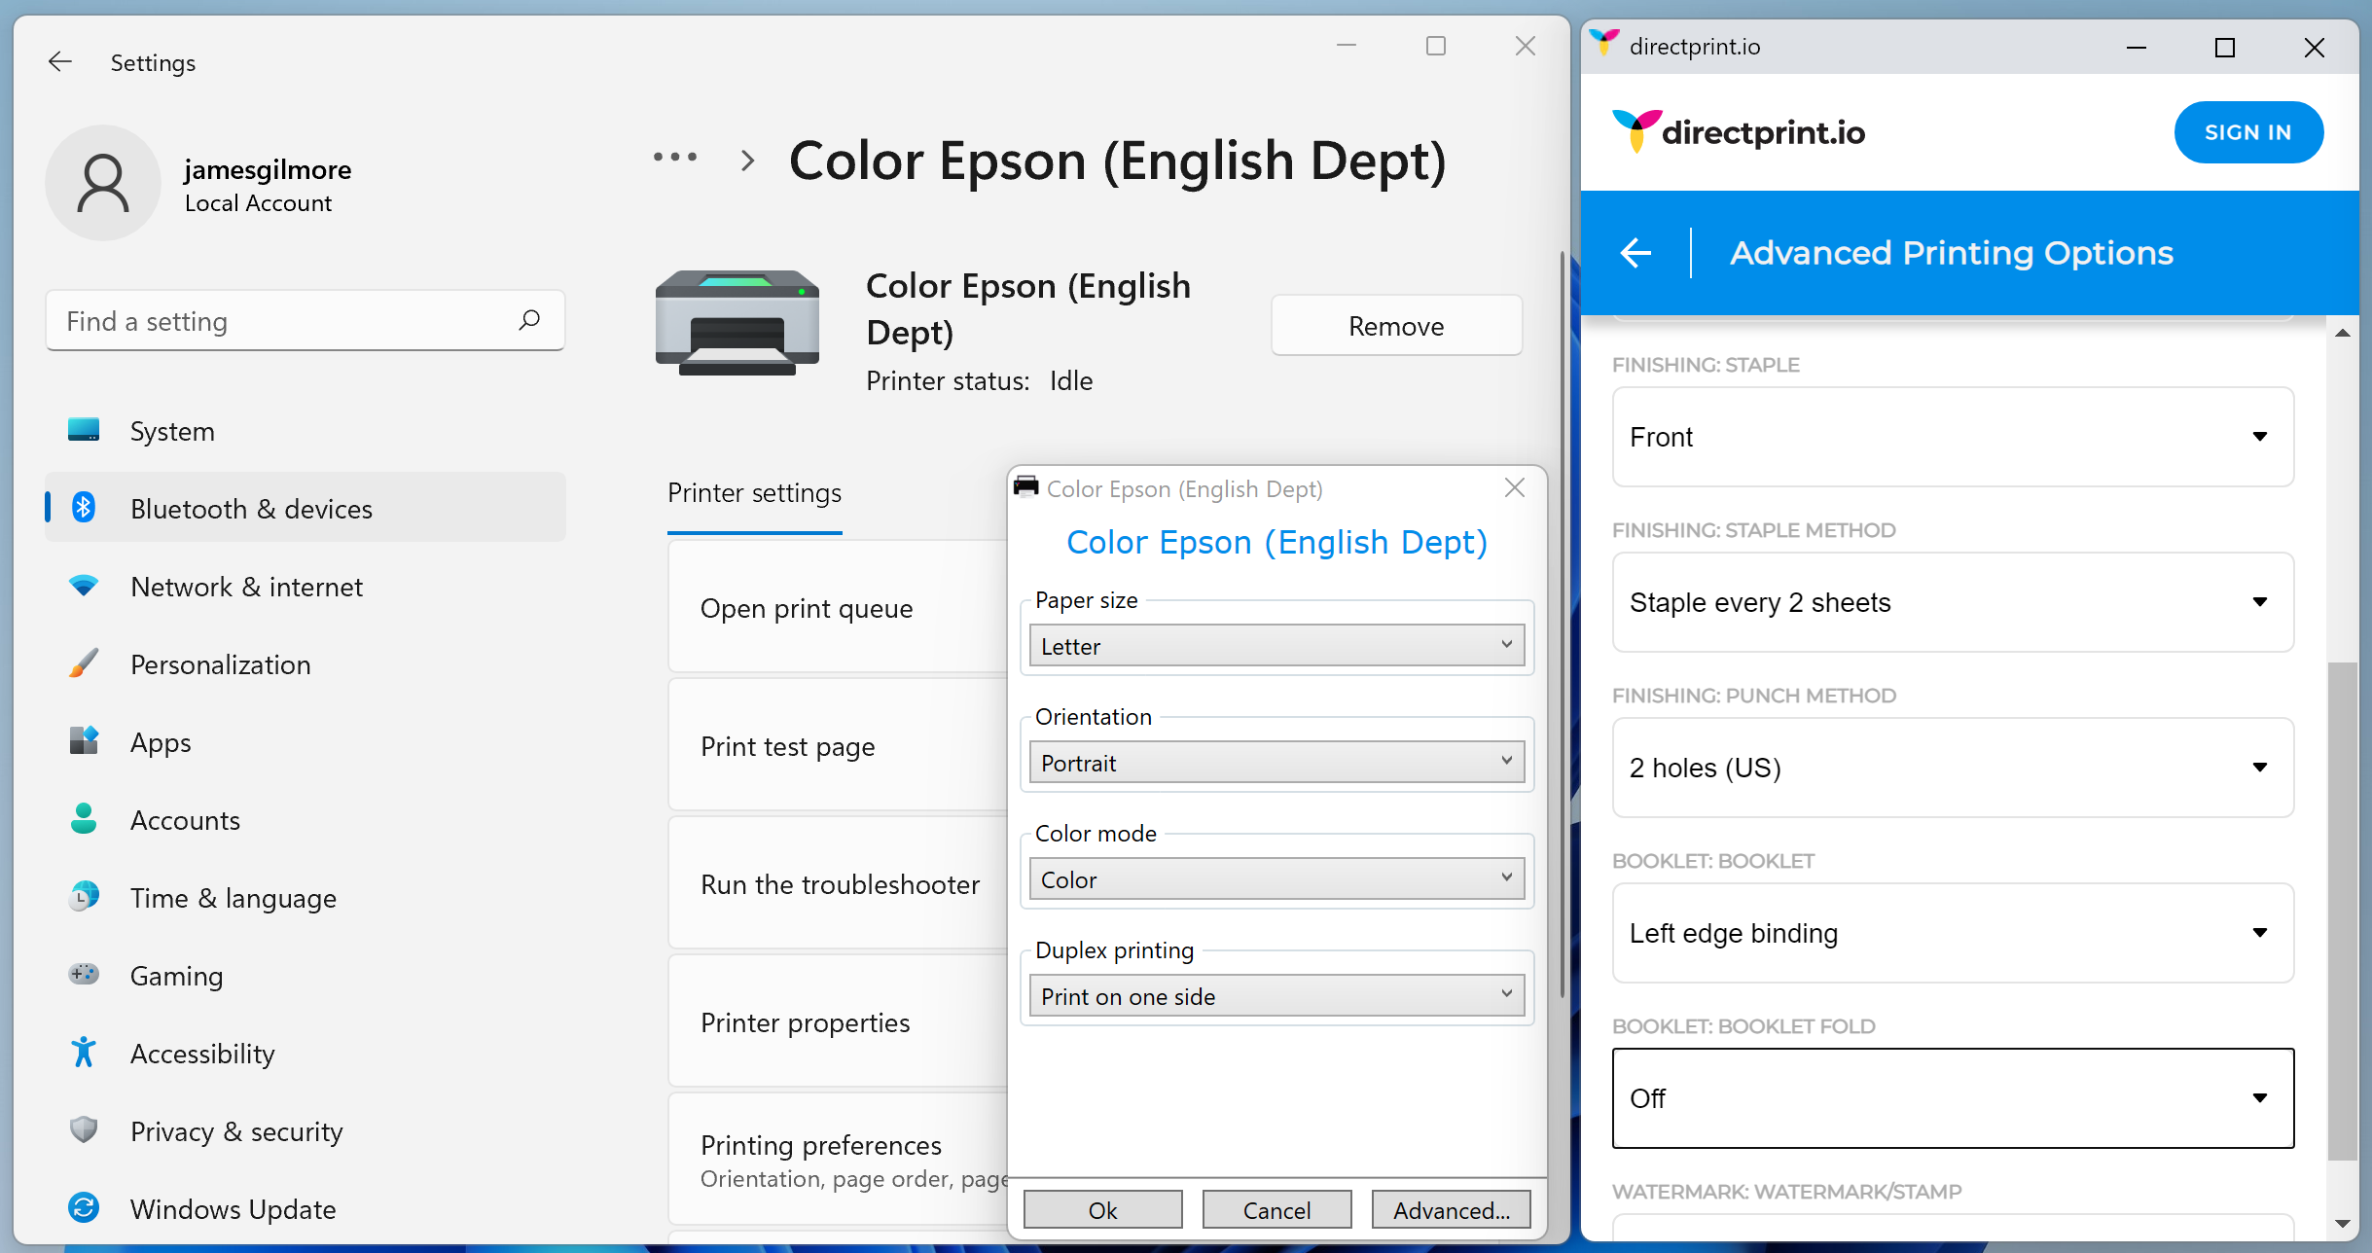Click the Accounts person icon
Image resolution: width=2372 pixels, height=1253 pixels.
point(84,819)
